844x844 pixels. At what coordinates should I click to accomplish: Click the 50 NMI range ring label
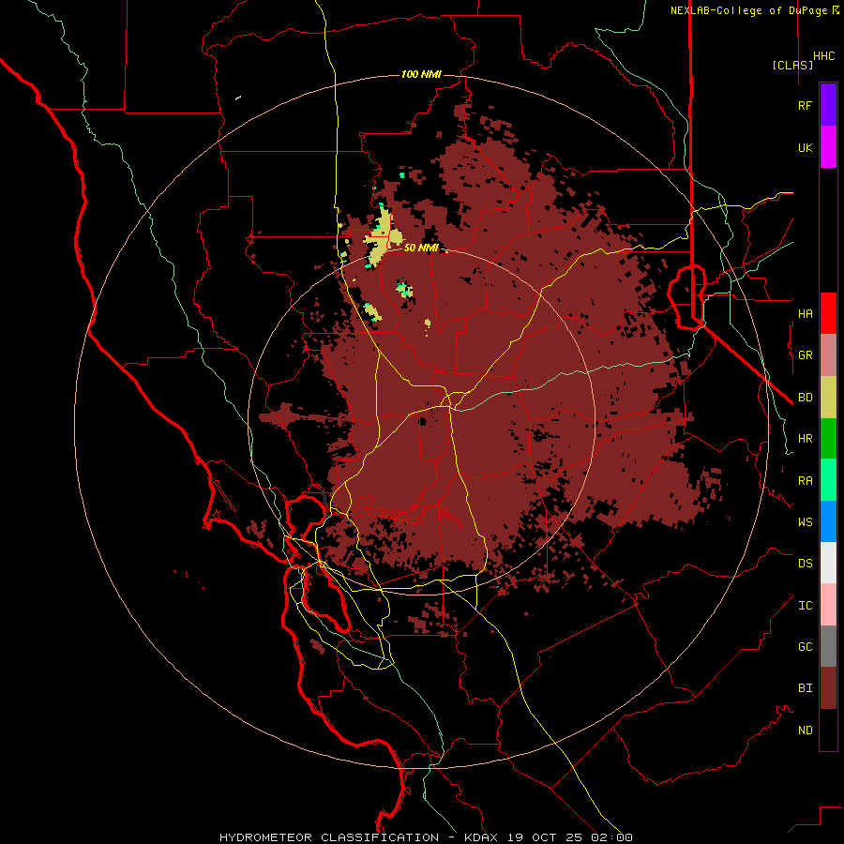[421, 248]
